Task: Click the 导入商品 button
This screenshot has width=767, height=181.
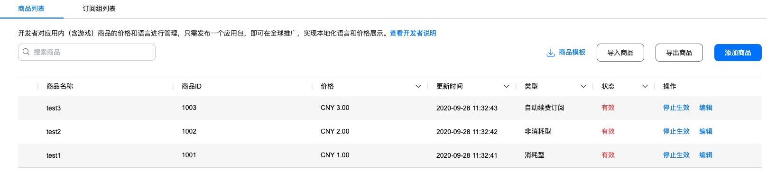Action: pos(620,53)
